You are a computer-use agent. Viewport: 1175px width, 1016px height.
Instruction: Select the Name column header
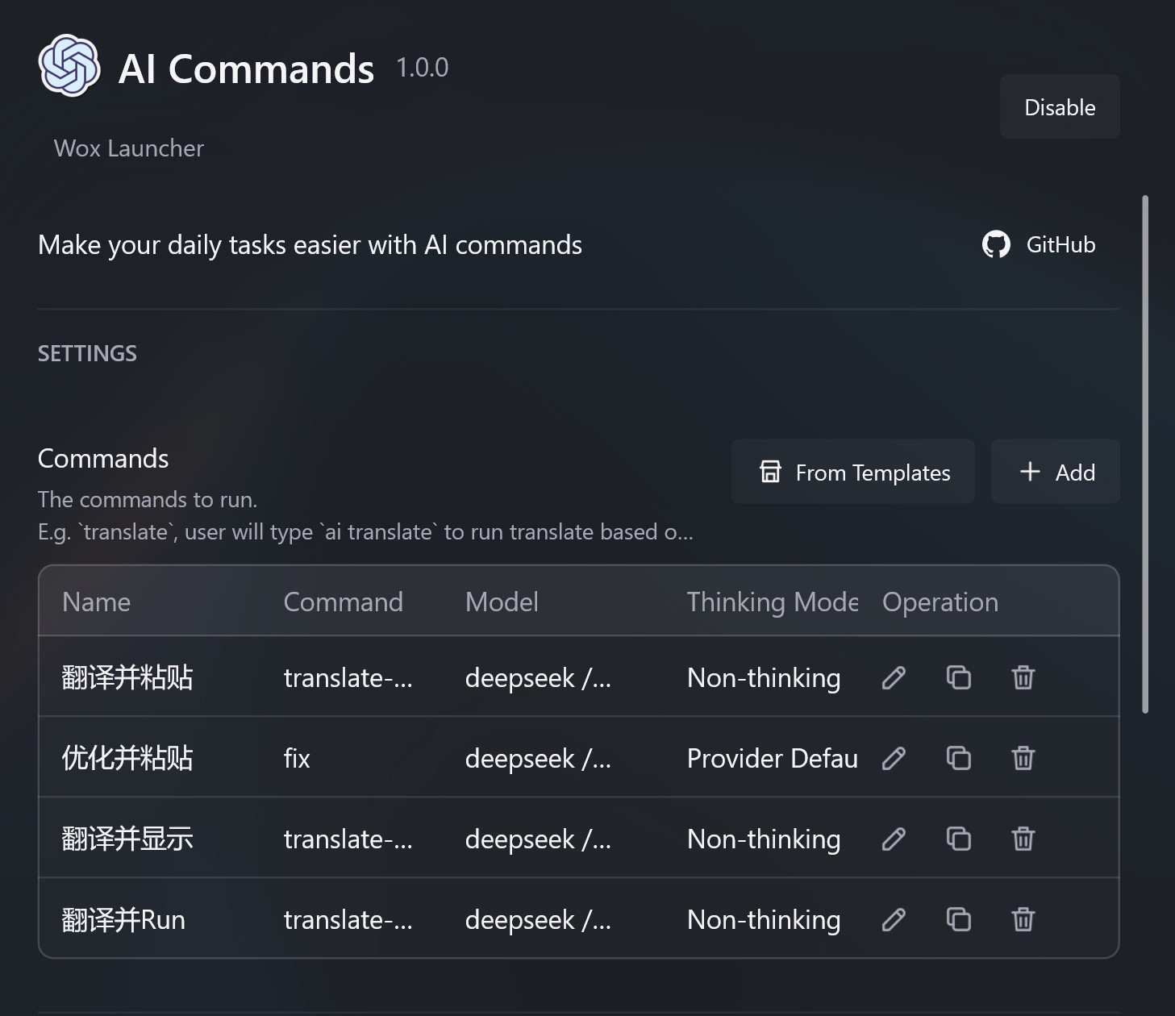(x=97, y=602)
